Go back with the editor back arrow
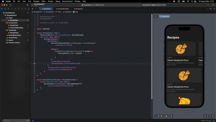The image size is (216, 122). pyautogui.click(x=35, y=9)
